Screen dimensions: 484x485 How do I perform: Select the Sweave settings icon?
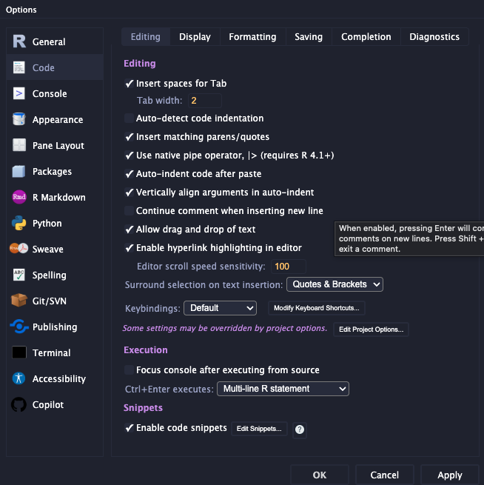(x=19, y=250)
